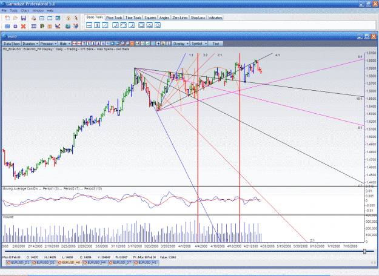Click the red X delete icon in toolbar
Screen dimensions: 379x276
pyautogui.click(x=23, y=26)
